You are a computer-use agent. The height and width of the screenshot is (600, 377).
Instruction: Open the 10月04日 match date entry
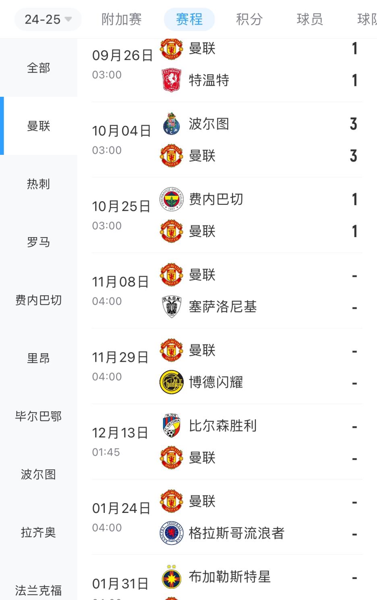[121, 131]
